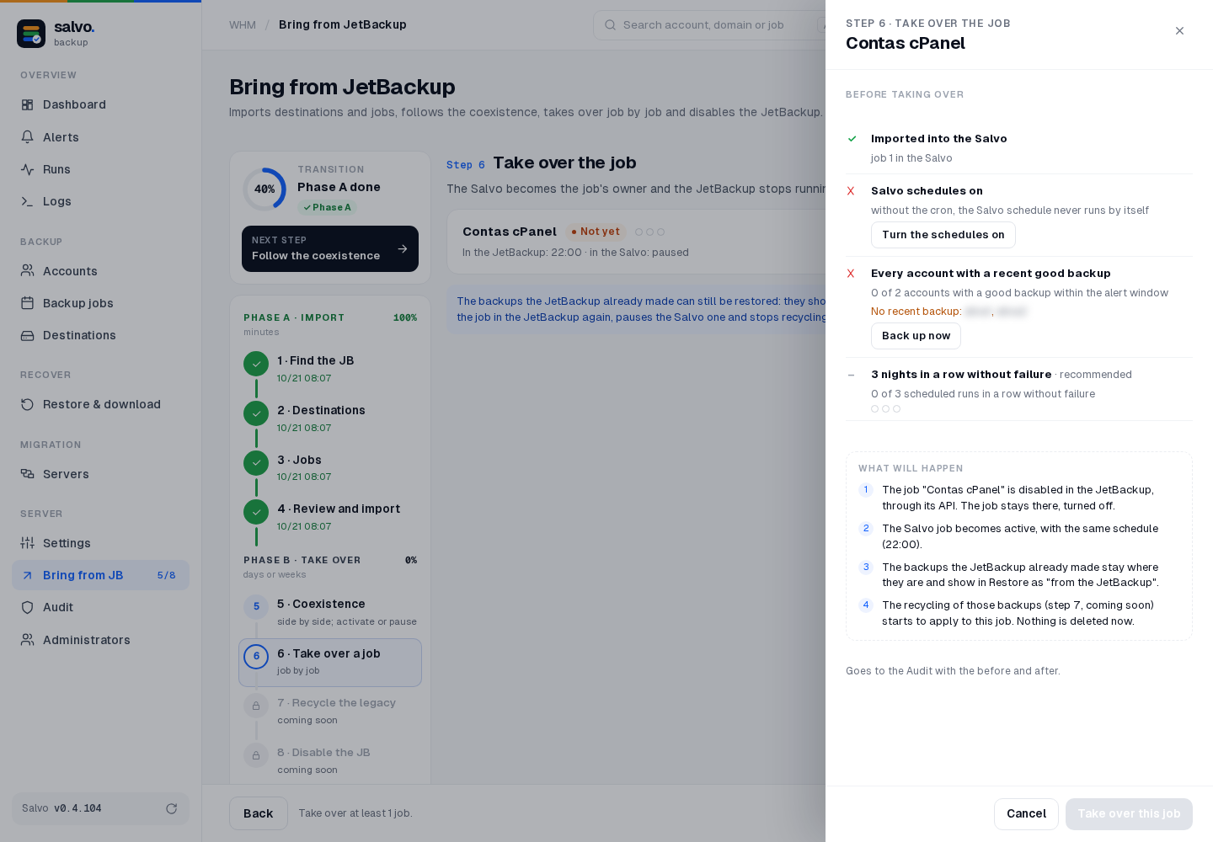Viewport: 1213px width, 842px height.
Task: Click Turn the schedules on
Action: (943, 235)
